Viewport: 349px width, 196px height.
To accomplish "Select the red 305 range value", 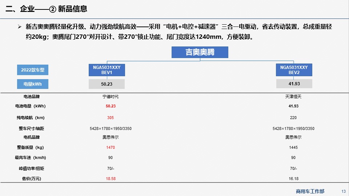I will pos(111,118).
